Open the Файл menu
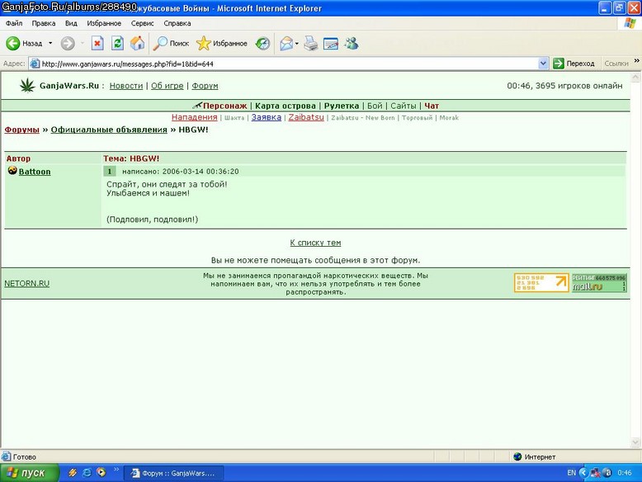The height and width of the screenshot is (482, 642). pyautogui.click(x=14, y=23)
